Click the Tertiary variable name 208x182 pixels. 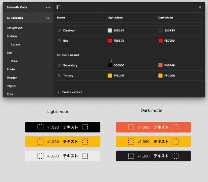[x=68, y=76]
